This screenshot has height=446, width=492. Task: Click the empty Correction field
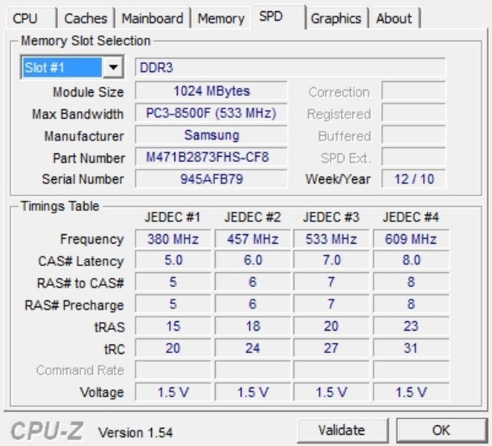[414, 91]
